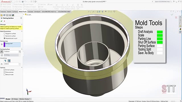Collapse the Message section
Viewport: 182px width, 102px height.
22,24
